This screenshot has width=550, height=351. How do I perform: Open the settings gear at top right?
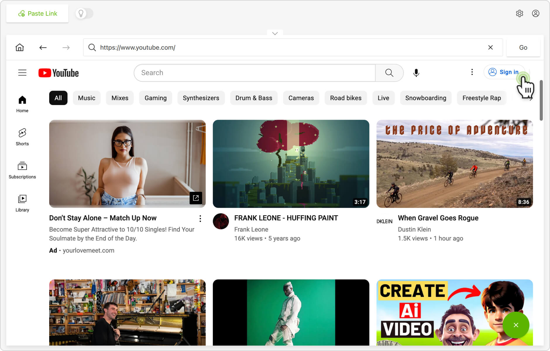(520, 13)
